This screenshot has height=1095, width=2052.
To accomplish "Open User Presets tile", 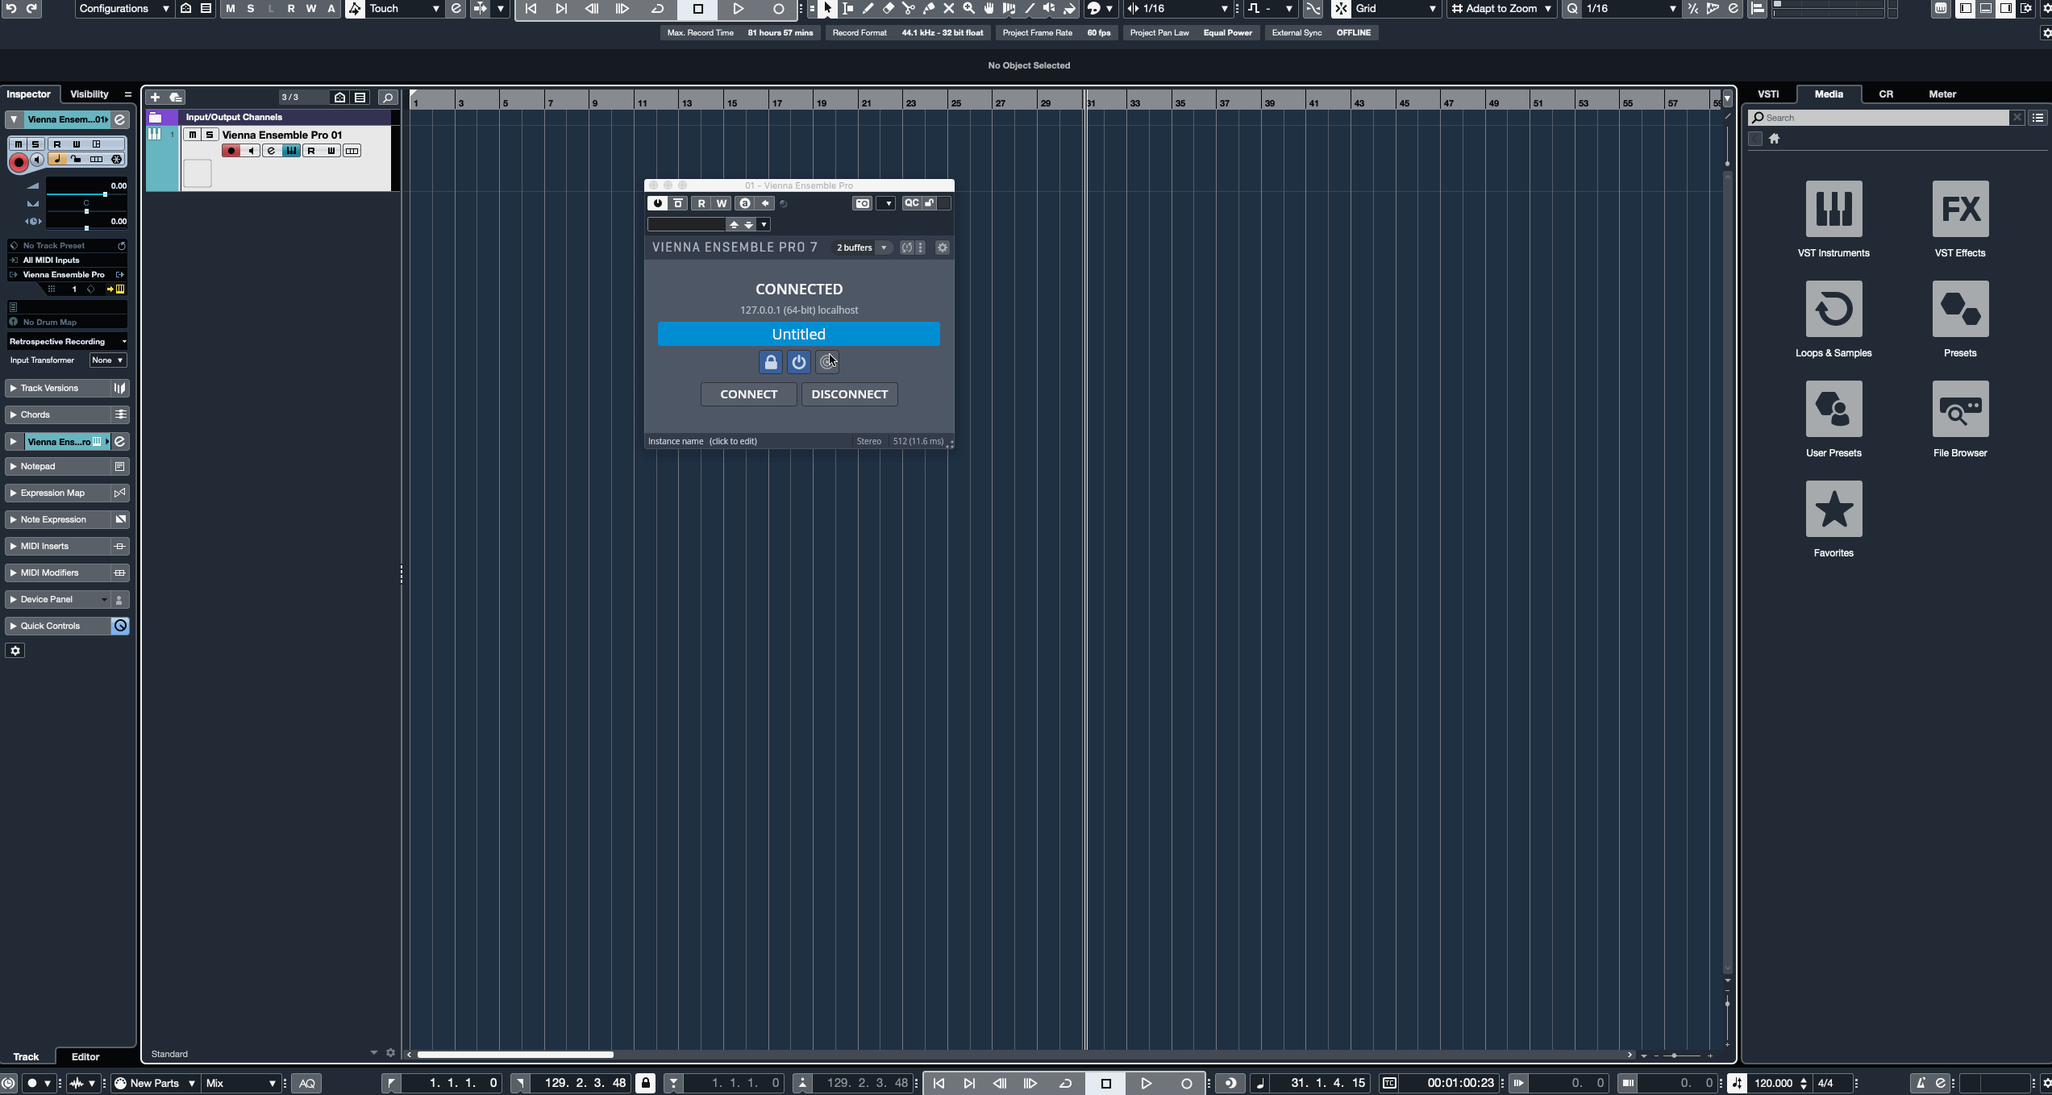I will (1833, 409).
